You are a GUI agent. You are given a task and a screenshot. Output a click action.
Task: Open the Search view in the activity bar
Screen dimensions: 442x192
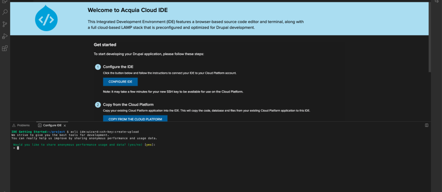pos(5,12)
